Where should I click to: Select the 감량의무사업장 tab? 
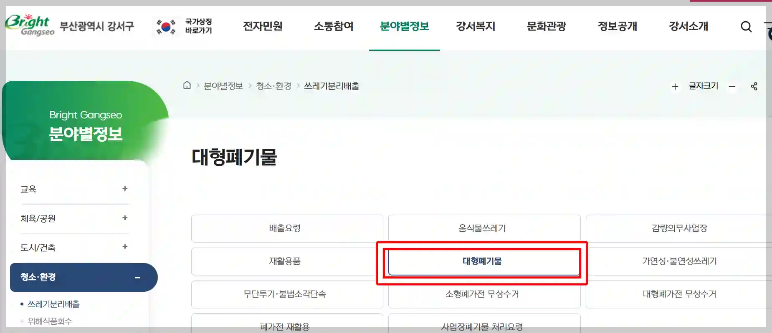(679, 228)
